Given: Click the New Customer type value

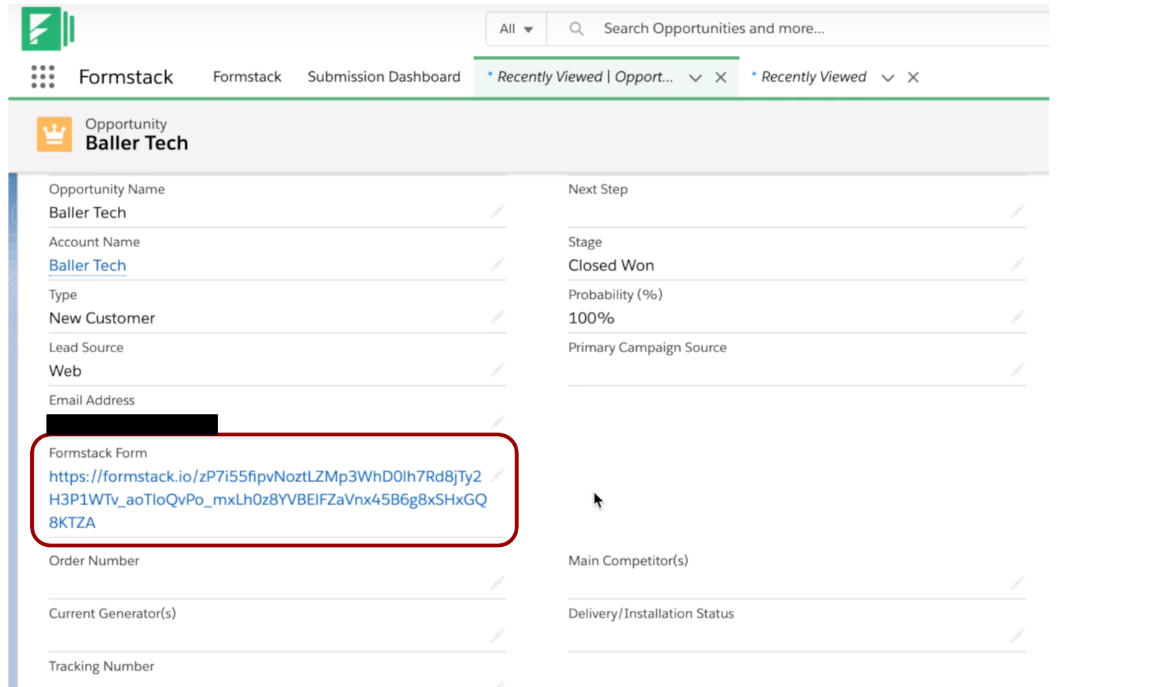Looking at the screenshot, I should 102,318.
